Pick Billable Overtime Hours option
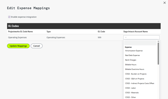This screenshot has height=99, width=168. [x=135, y=69]
